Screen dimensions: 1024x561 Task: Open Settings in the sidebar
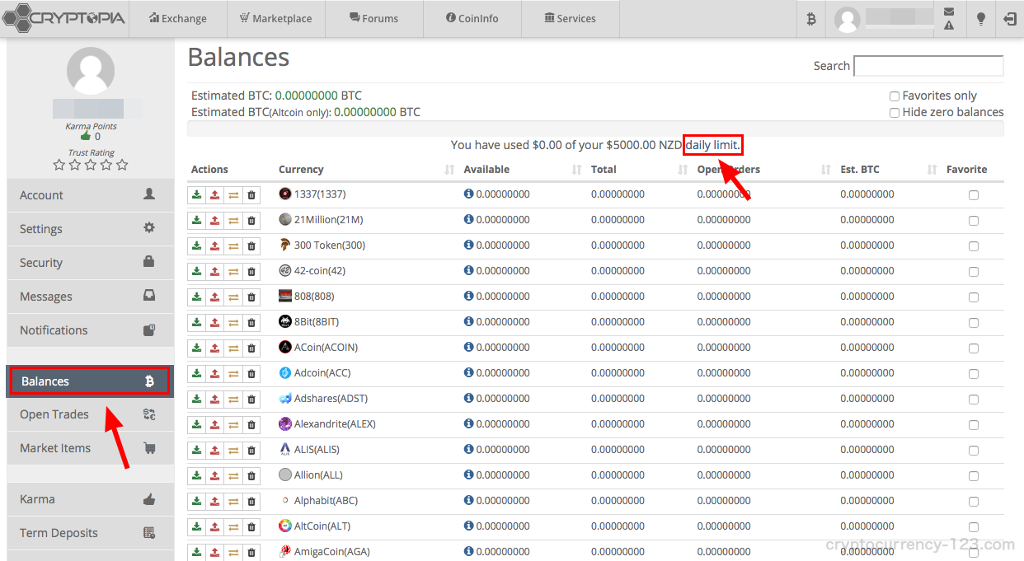(91, 229)
